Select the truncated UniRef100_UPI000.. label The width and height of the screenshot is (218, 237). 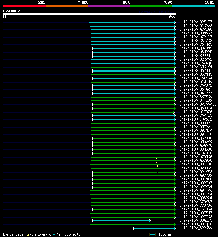coord(198,105)
